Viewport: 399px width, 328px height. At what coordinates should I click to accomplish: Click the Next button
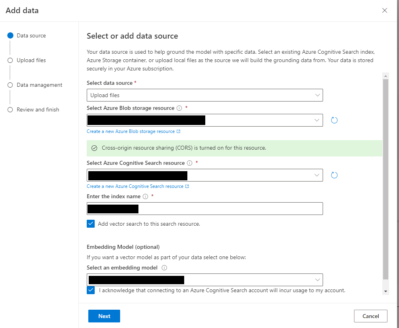[104, 316]
